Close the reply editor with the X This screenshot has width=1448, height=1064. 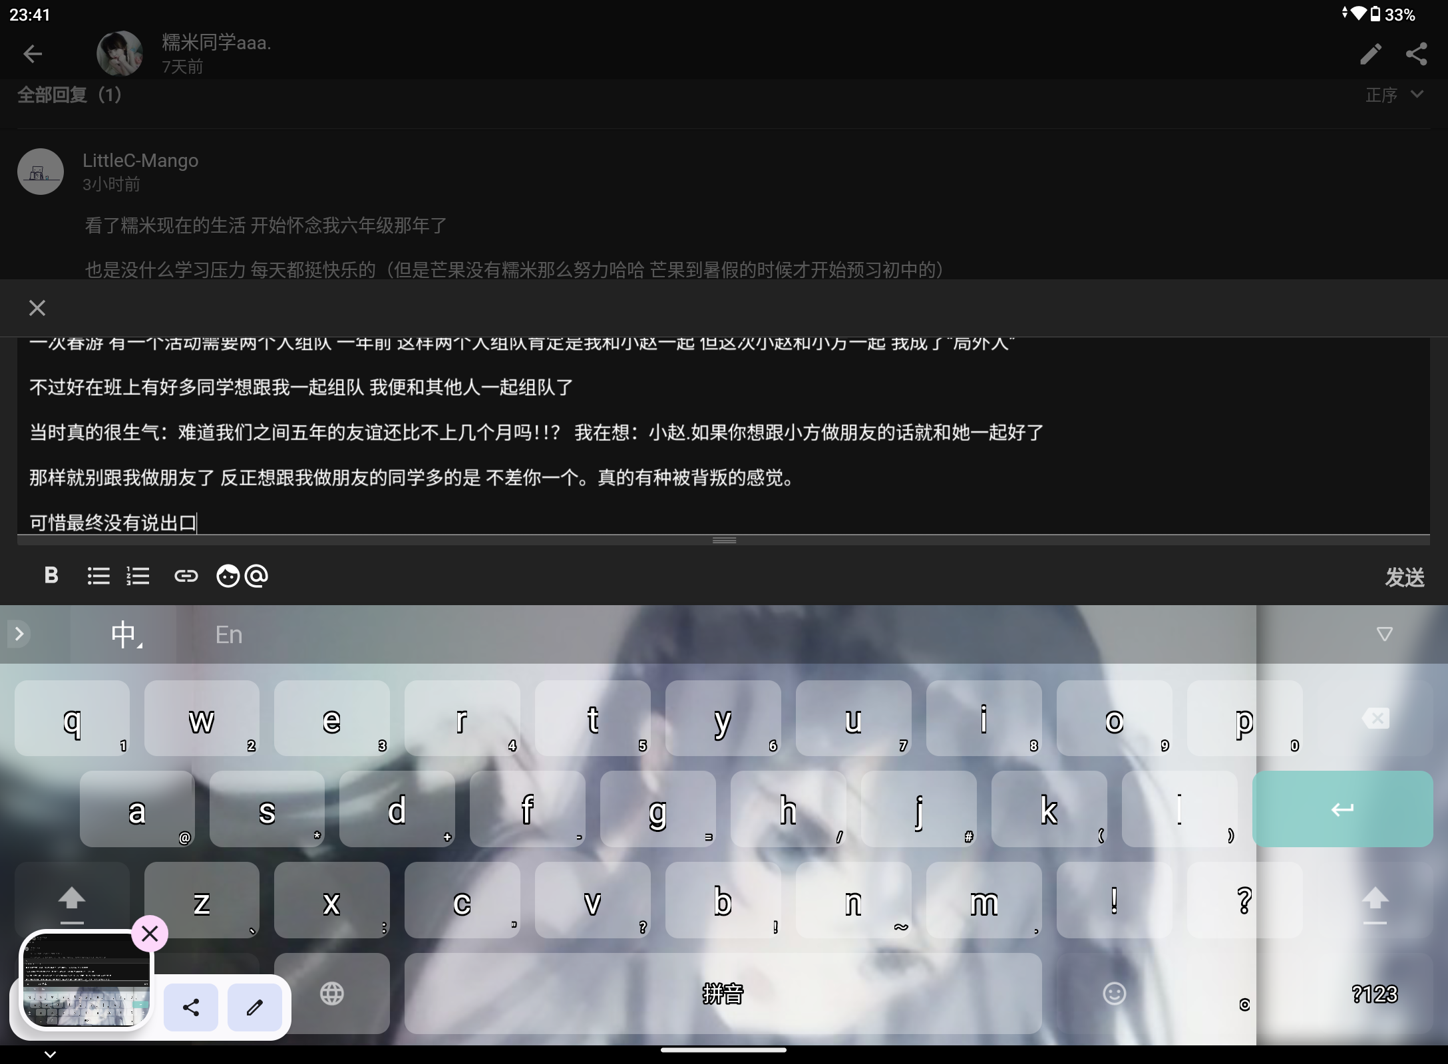pos(37,308)
